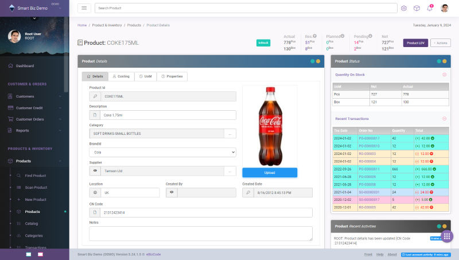Click the Coca-Cola bottle product image
Screen dimensions: 459x260
(x=270, y=126)
